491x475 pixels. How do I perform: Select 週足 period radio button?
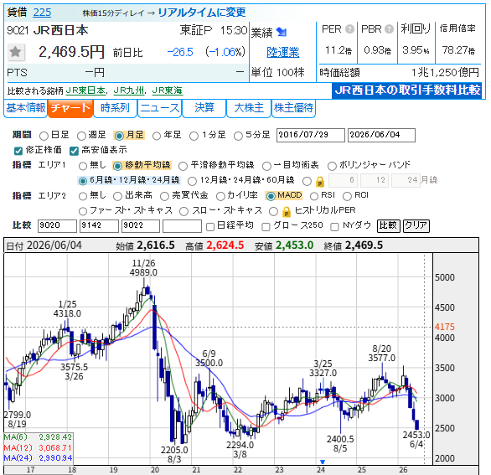(x=81, y=136)
